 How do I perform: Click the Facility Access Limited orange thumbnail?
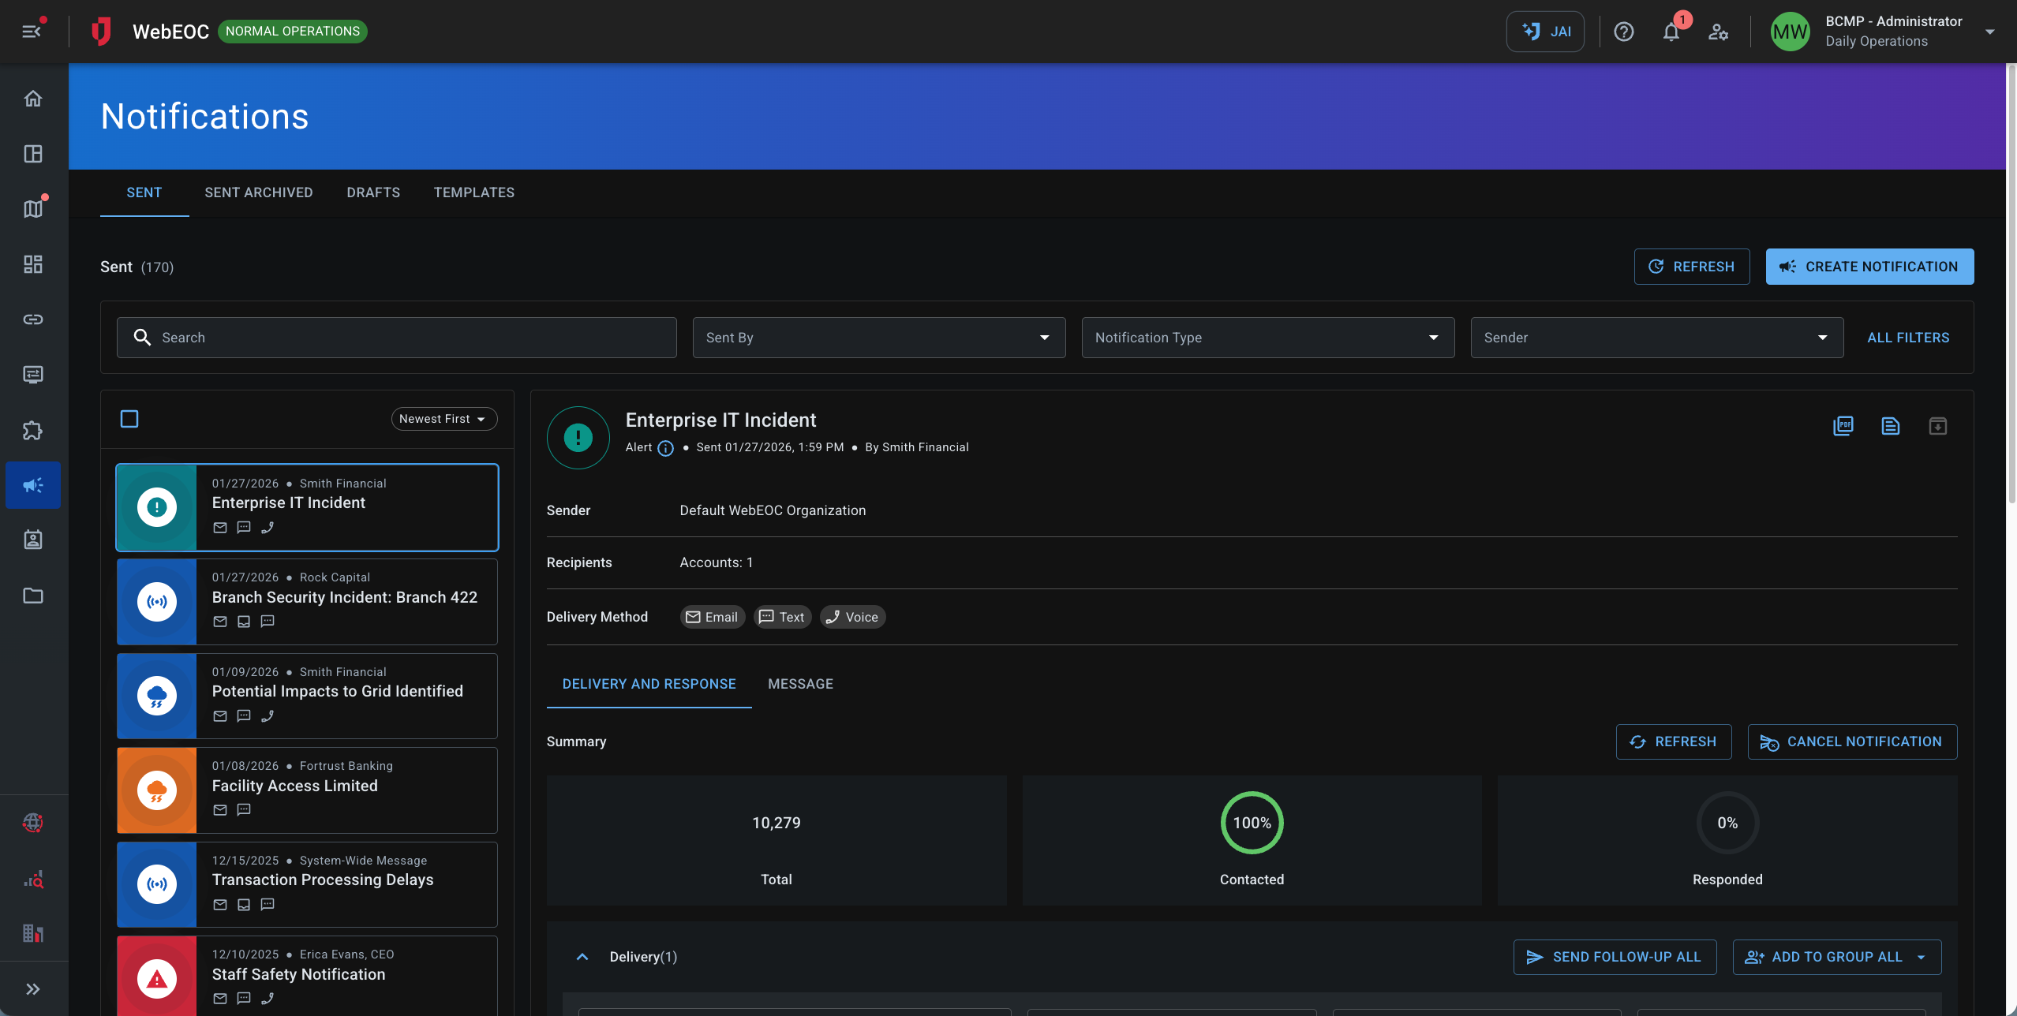(156, 790)
